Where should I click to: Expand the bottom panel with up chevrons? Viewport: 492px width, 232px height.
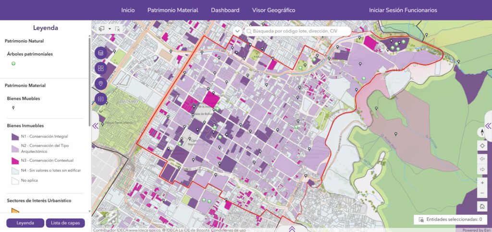coord(292,229)
